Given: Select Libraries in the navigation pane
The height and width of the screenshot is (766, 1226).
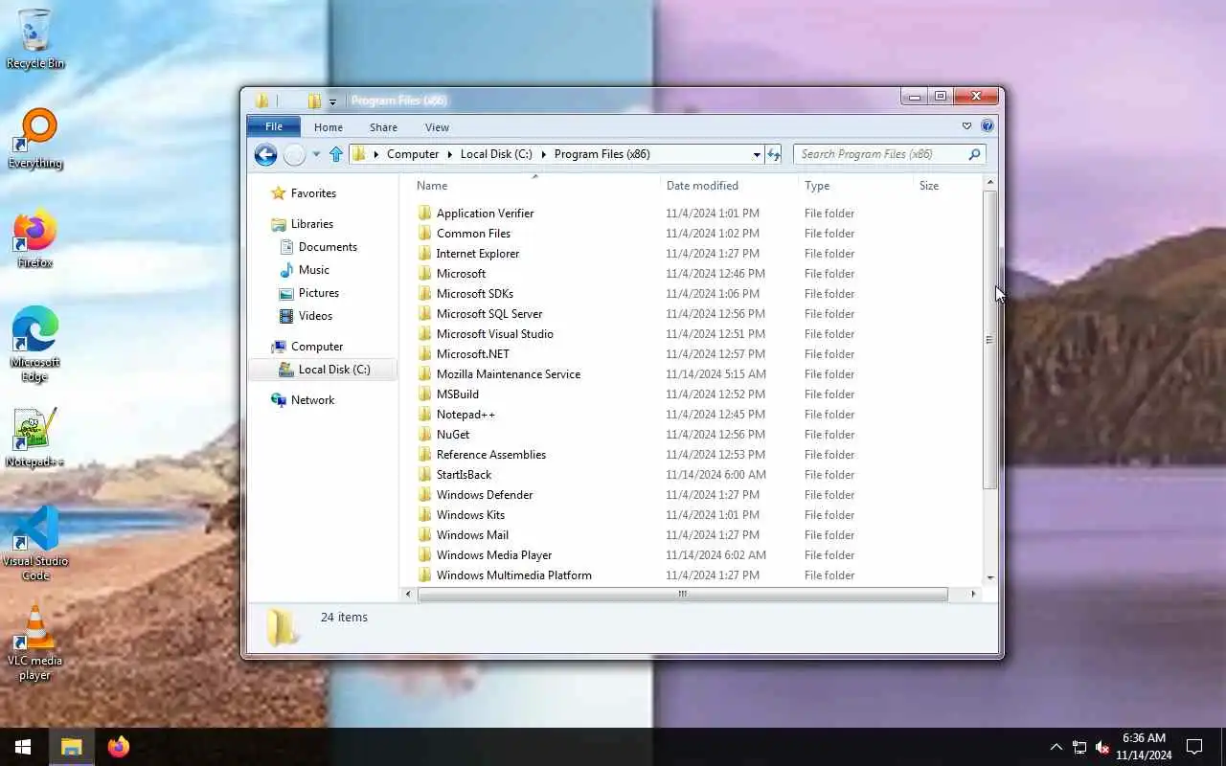Looking at the screenshot, I should (x=312, y=224).
